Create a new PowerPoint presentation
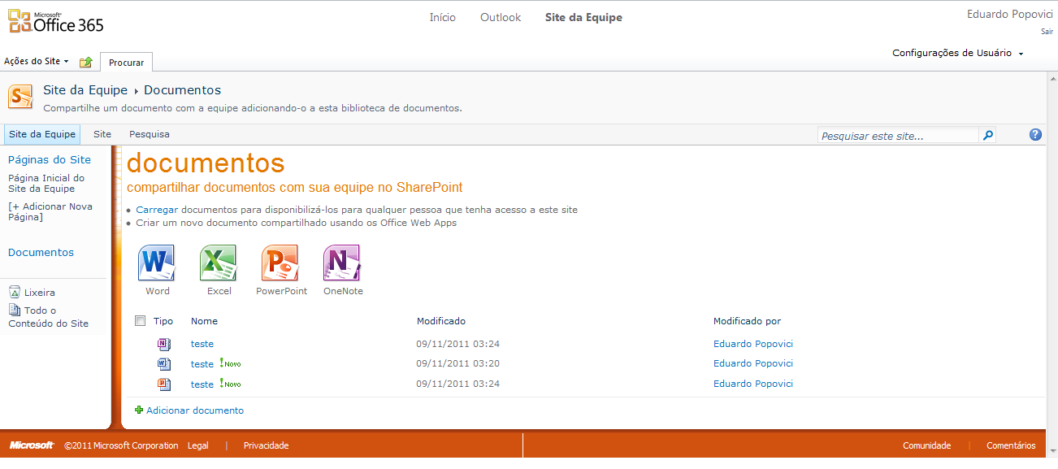The height and width of the screenshot is (469, 1058). pos(280,263)
